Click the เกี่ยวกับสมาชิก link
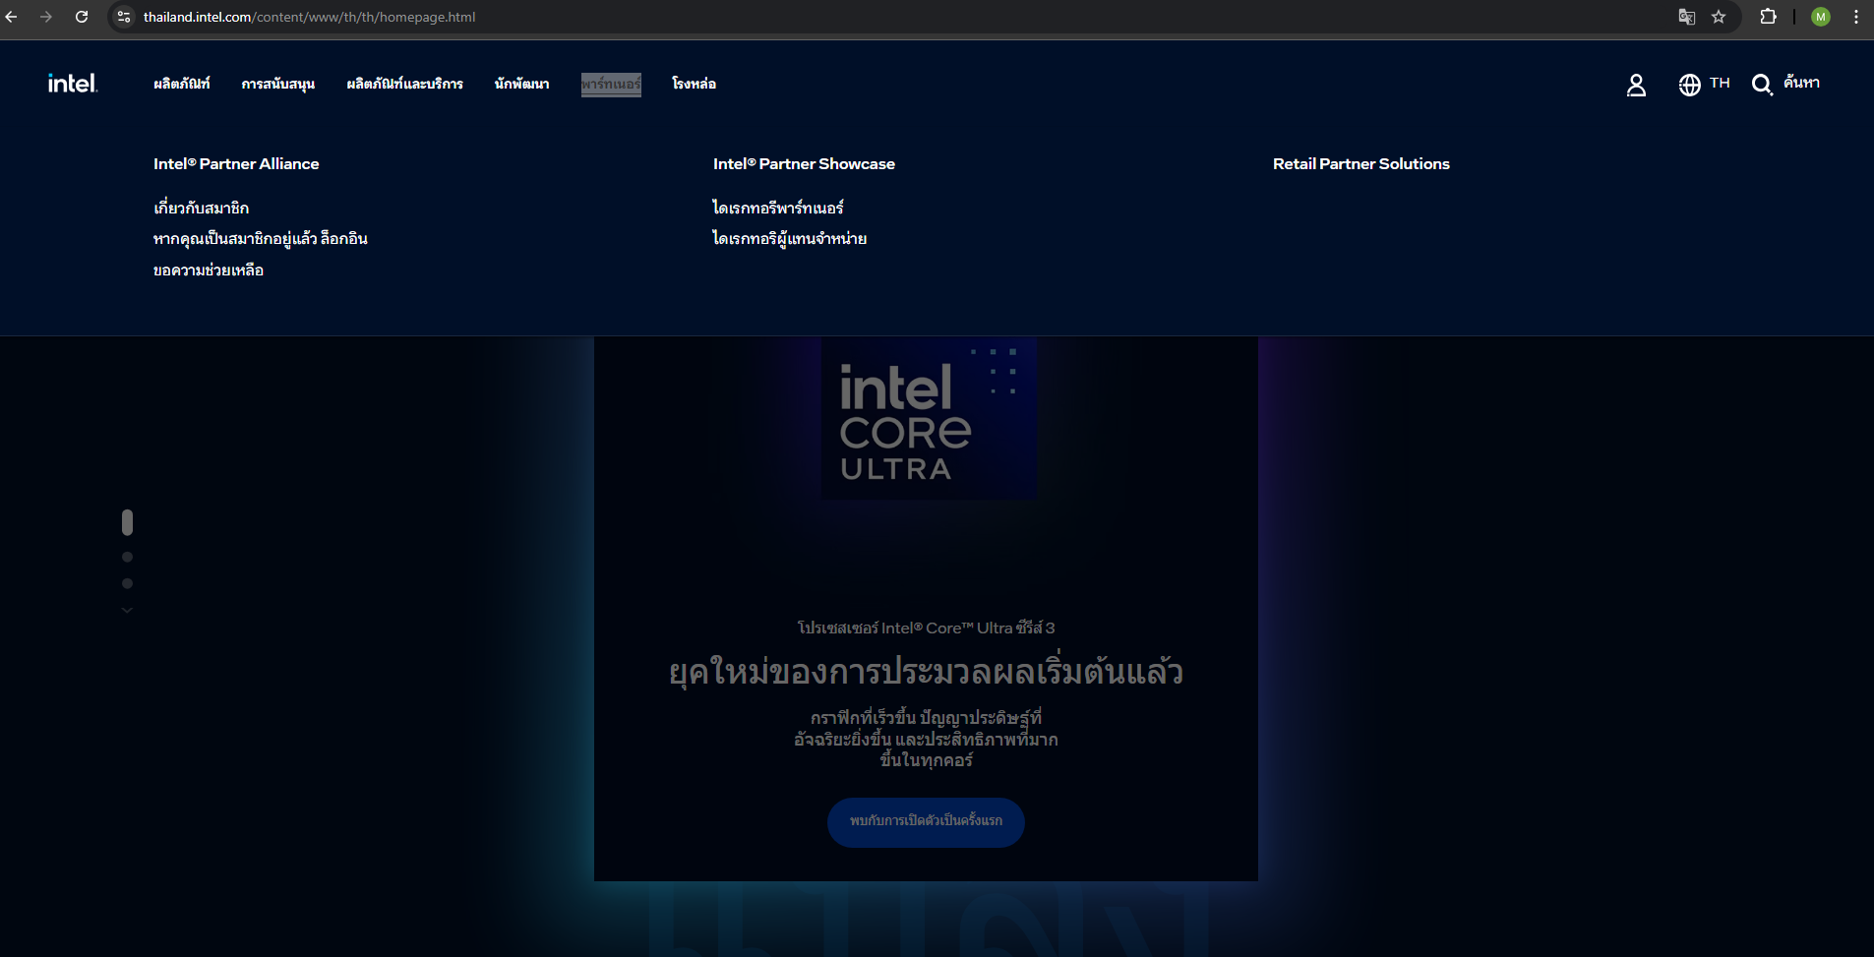The height and width of the screenshot is (957, 1874). click(202, 208)
